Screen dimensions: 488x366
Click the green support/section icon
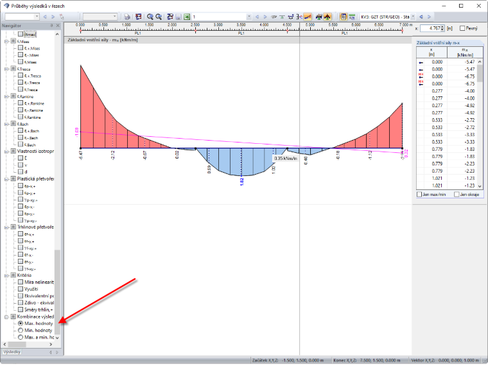click(x=282, y=17)
